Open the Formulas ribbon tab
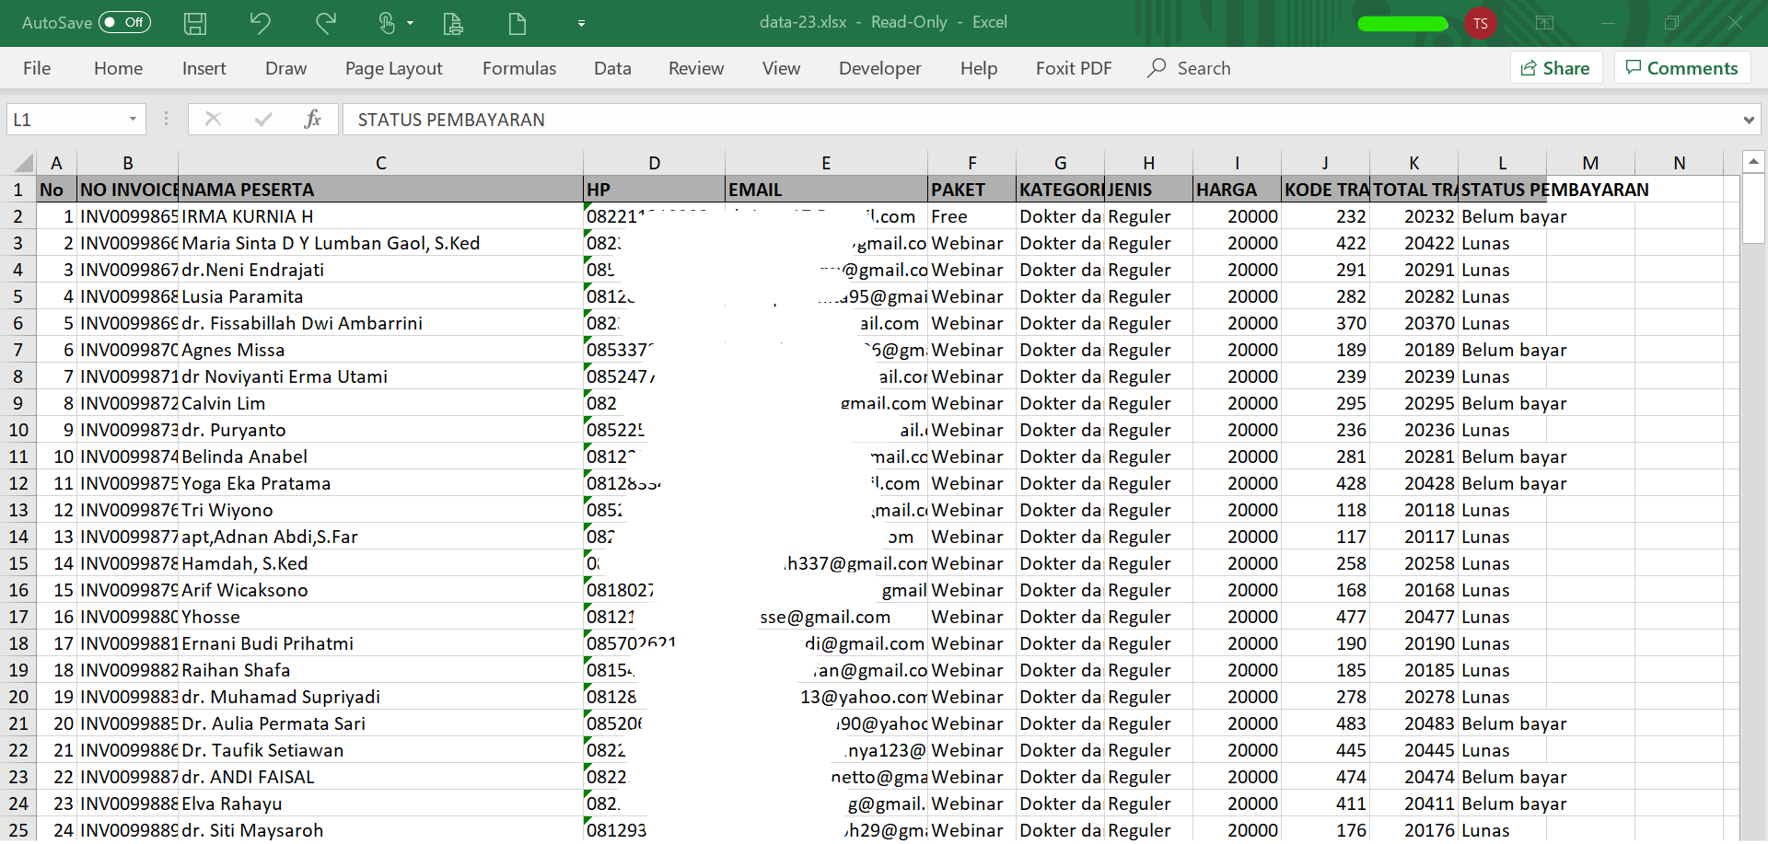 (x=519, y=68)
